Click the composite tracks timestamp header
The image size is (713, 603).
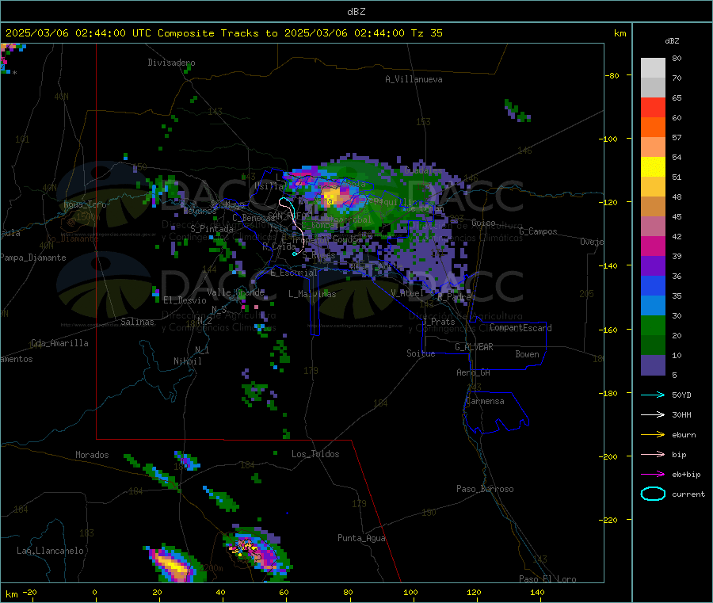pyautogui.click(x=224, y=33)
